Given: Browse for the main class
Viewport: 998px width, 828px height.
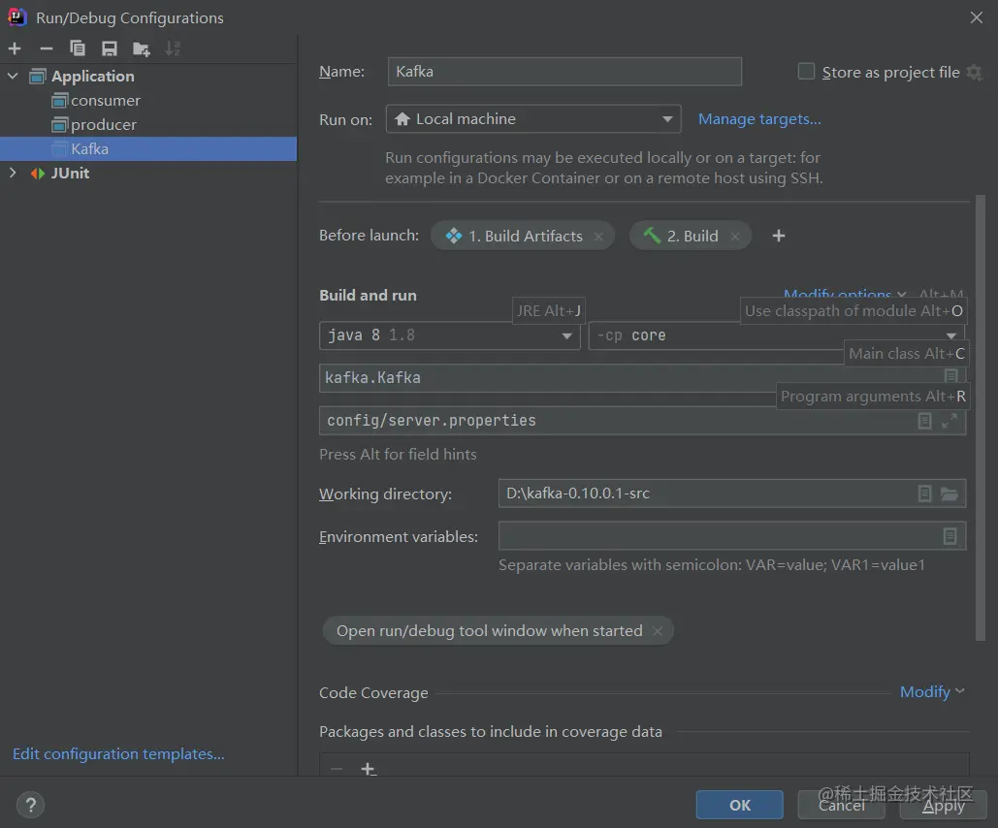Looking at the screenshot, I should pyautogui.click(x=950, y=375).
